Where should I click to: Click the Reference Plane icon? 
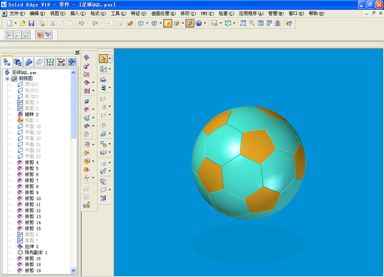[x=103, y=190]
